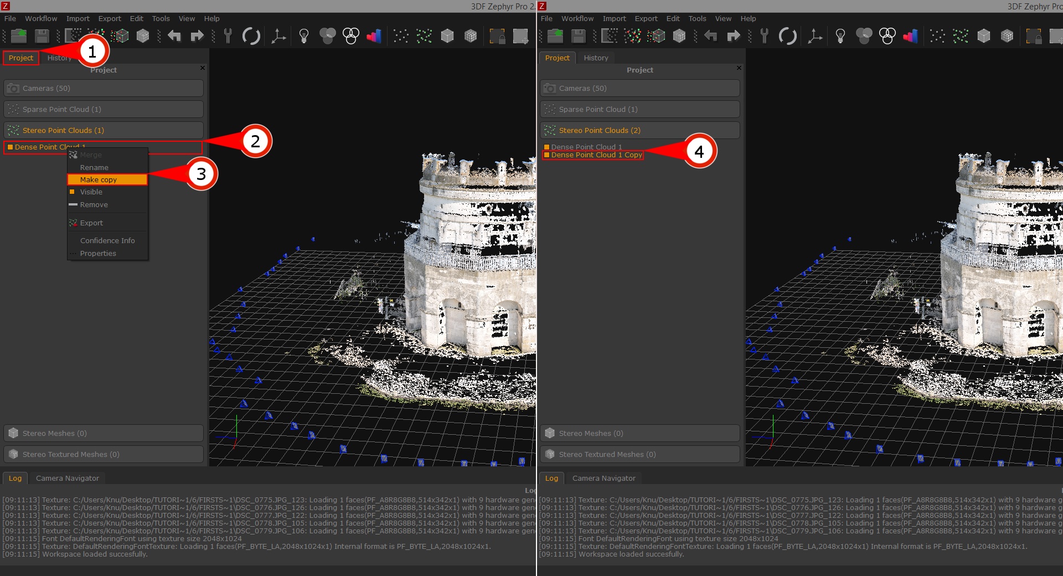Show mesh plain cube icon, left window
1063x576 pixels.
click(x=447, y=36)
